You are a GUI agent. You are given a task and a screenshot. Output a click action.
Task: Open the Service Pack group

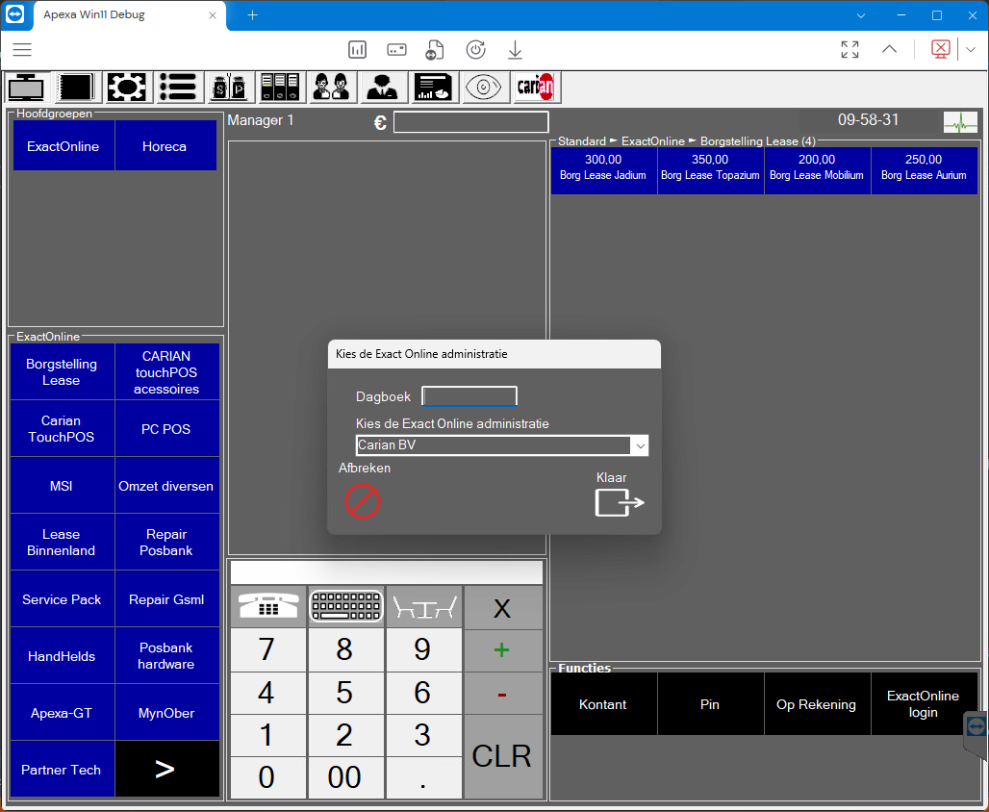coord(62,598)
